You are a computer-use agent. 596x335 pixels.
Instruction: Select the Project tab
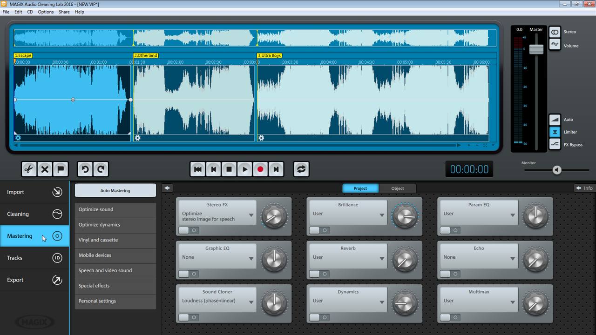[x=360, y=188]
